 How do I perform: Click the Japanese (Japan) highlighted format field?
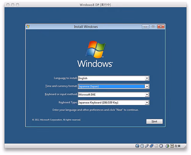point(113,86)
